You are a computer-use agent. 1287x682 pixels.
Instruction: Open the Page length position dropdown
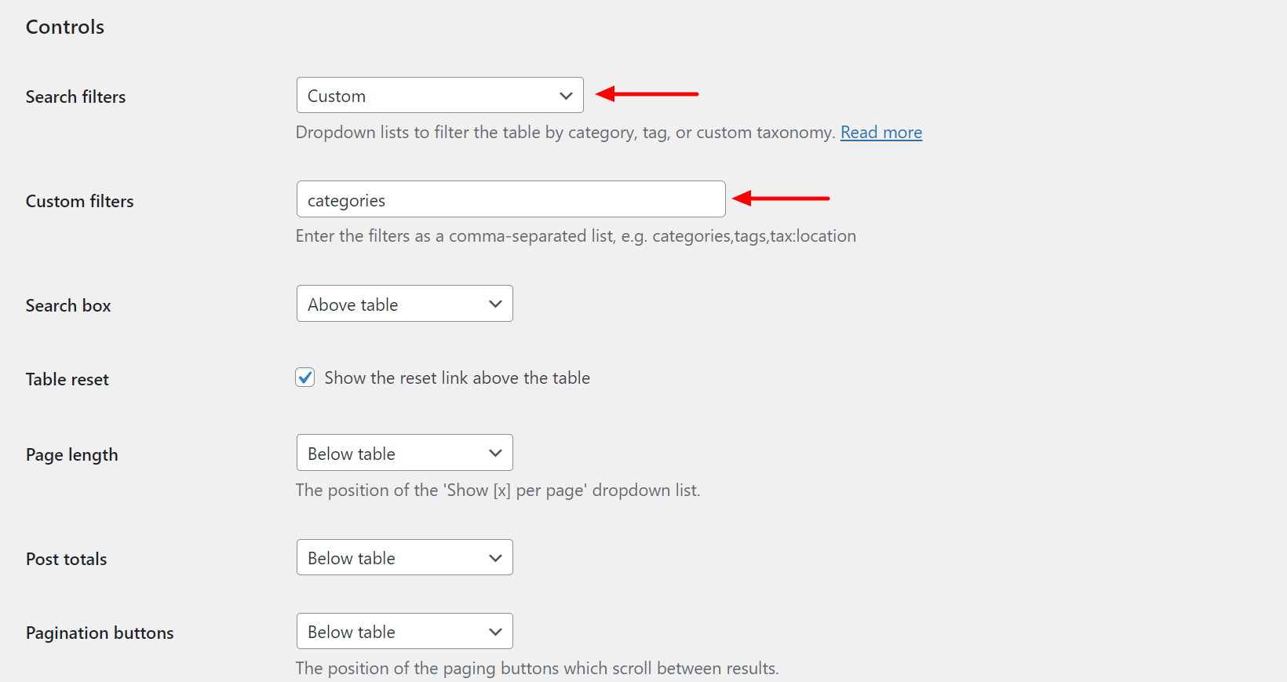click(404, 453)
